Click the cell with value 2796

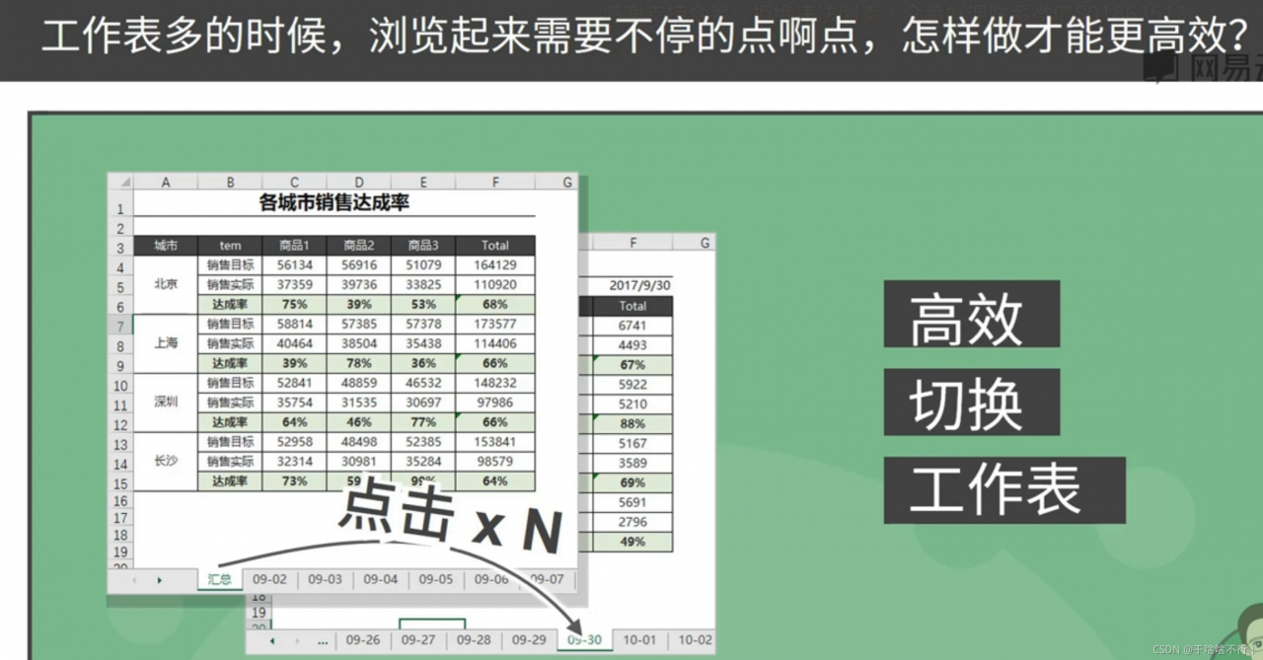coord(632,522)
